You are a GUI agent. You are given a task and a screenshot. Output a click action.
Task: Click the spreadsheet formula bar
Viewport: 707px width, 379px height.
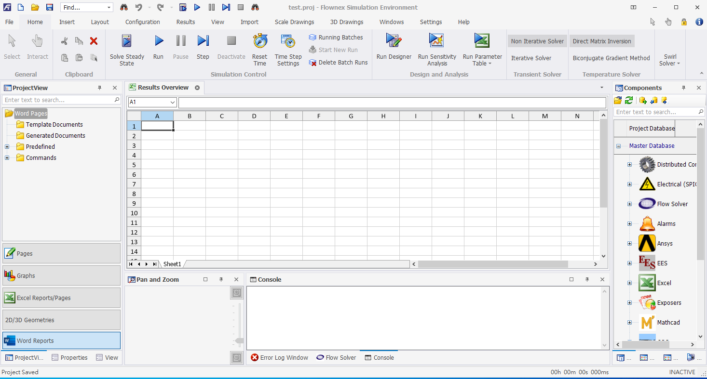pos(392,103)
